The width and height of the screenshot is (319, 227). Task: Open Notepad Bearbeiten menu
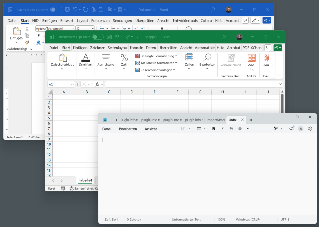pos(128,129)
